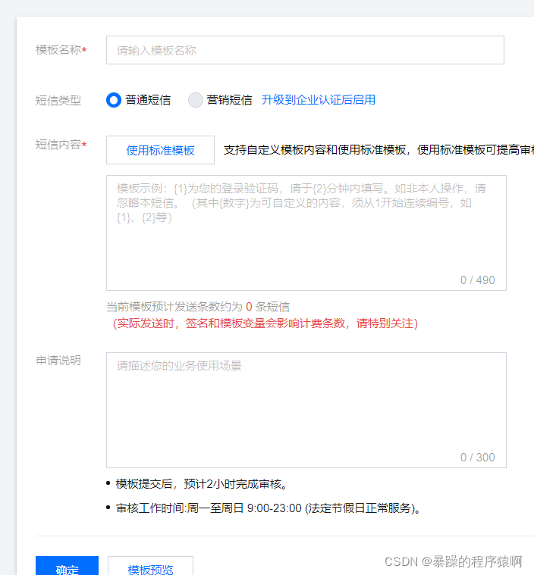The image size is (534, 575).
Task: Click the red billing warning note text
Action: coord(265,323)
